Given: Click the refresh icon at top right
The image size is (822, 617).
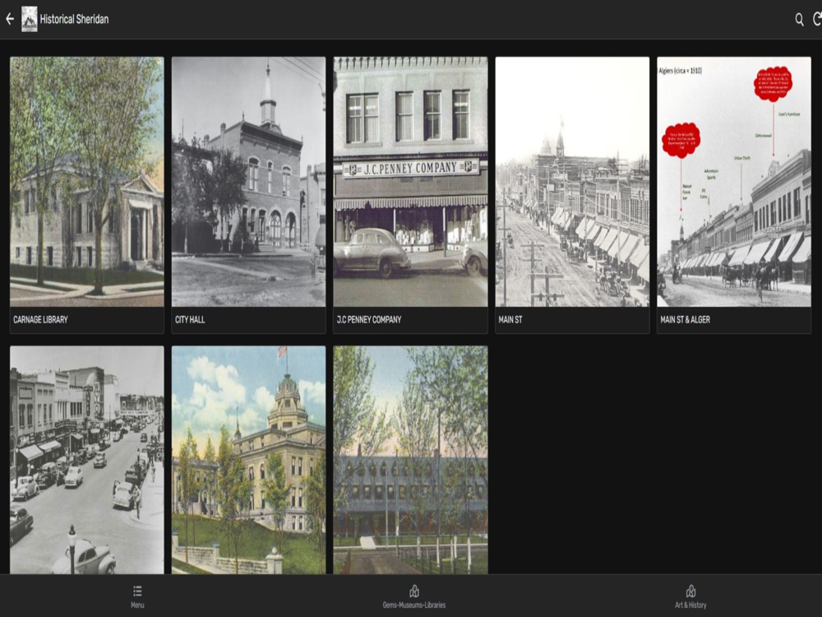Looking at the screenshot, I should tap(817, 19).
